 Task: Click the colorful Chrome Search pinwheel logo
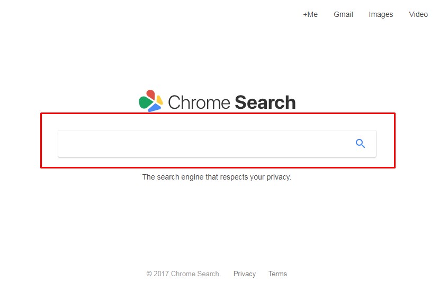pyautogui.click(x=151, y=101)
